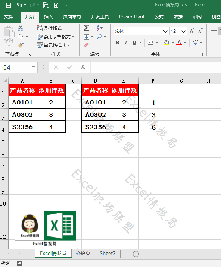
Task: Undo the last action
Action: click(x=19, y=5)
